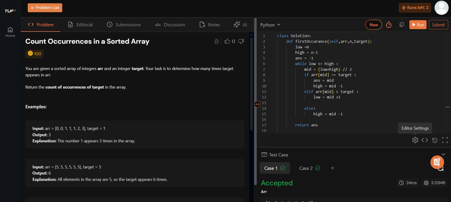Dislike the problem with thumbs down

coord(241,41)
